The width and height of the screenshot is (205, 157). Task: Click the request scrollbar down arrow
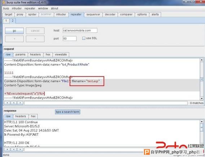tap(202, 98)
